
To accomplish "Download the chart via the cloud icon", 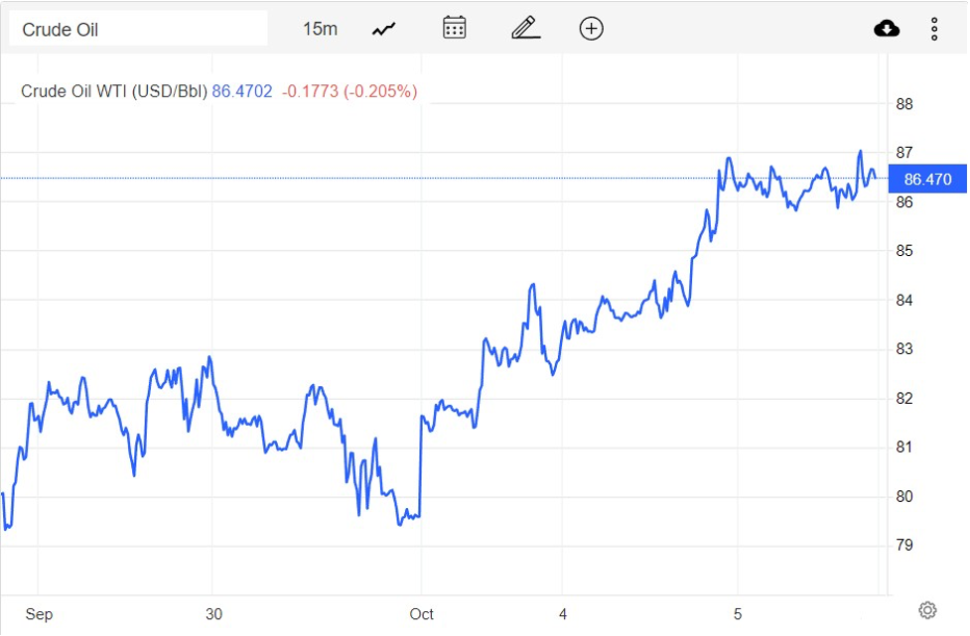I will (887, 28).
